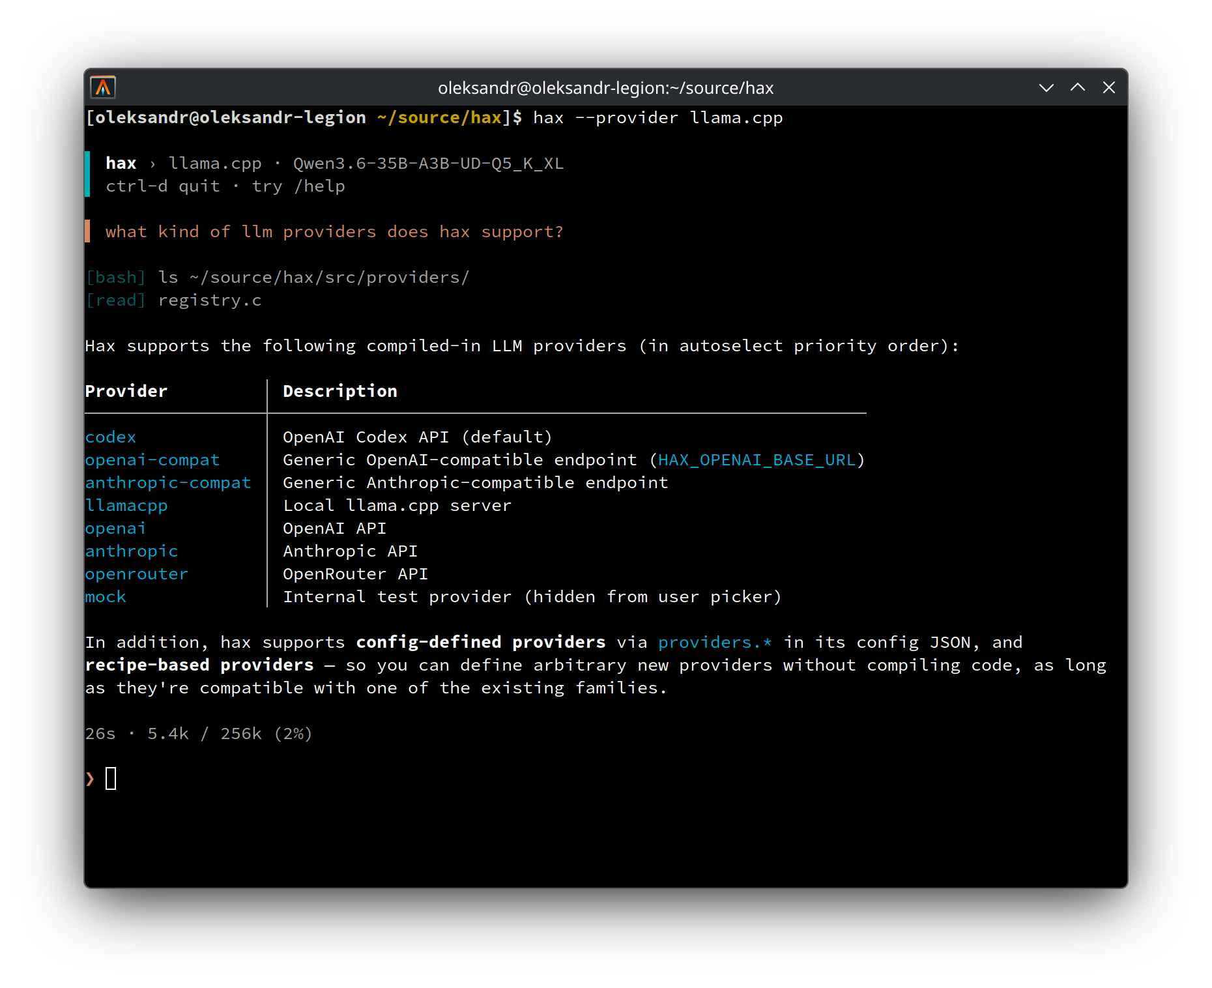
Task: Click 'OpenRouter API' description
Action: (x=356, y=574)
